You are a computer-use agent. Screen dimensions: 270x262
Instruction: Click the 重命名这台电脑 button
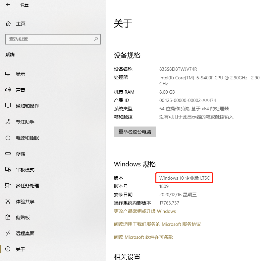[135, 132]
